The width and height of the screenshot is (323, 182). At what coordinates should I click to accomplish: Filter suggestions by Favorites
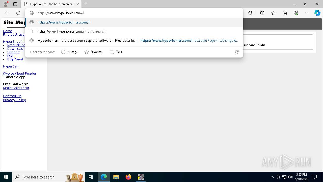pos(93,52)
